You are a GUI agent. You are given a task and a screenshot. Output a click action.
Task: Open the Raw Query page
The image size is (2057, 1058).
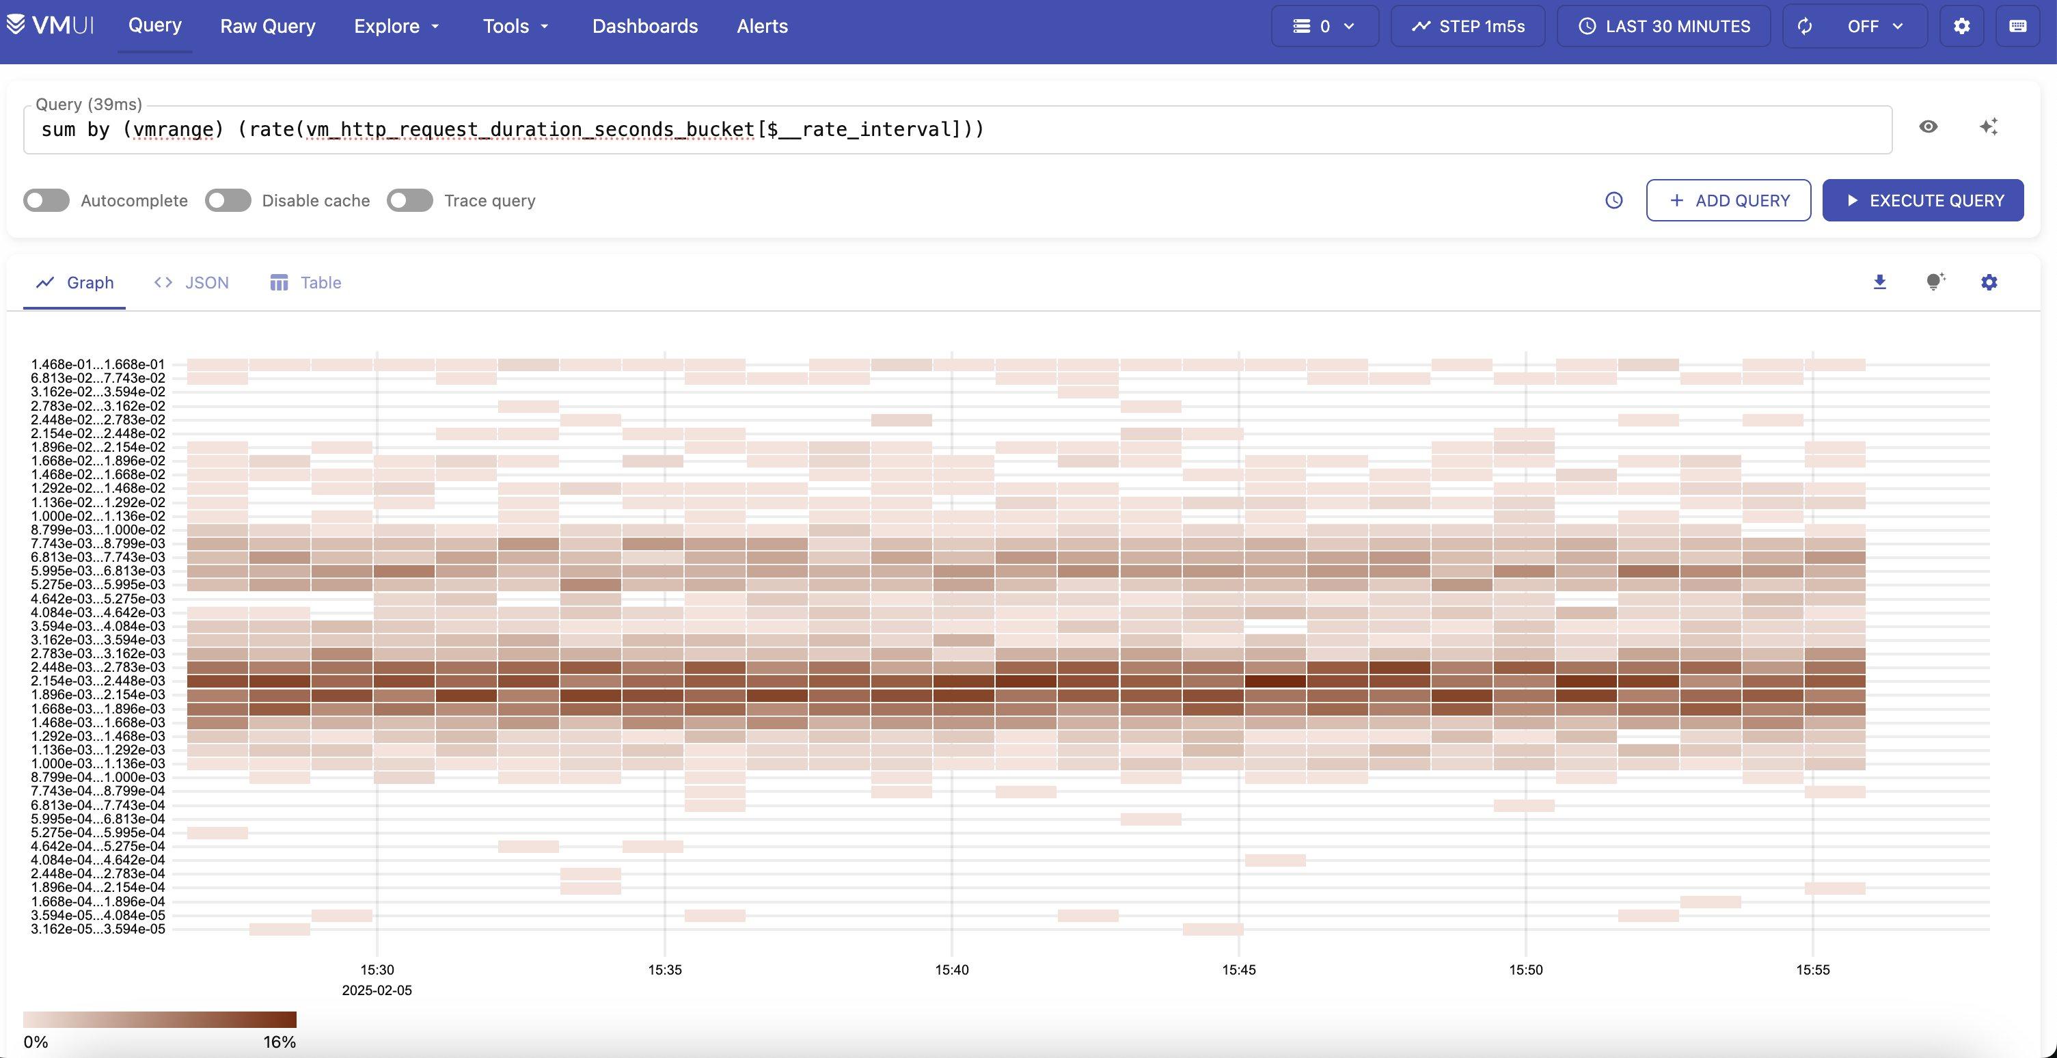point(267,27)
